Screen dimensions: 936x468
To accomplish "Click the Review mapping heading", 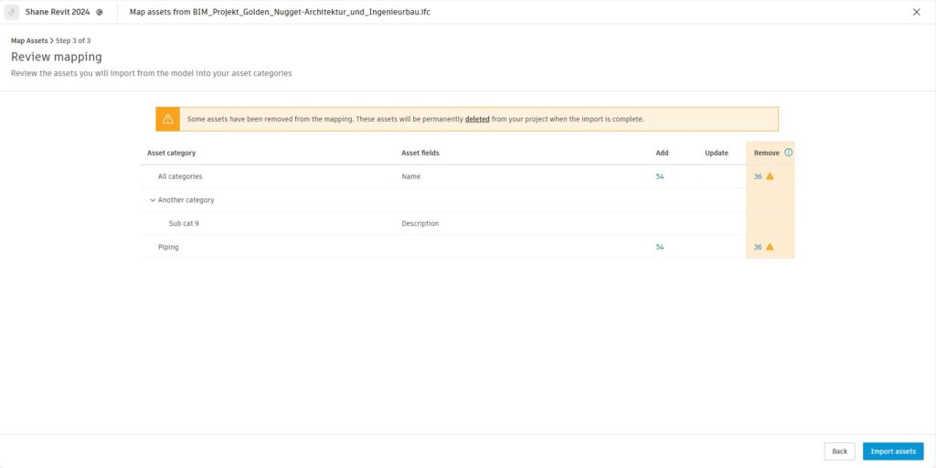I will [56, 58].
